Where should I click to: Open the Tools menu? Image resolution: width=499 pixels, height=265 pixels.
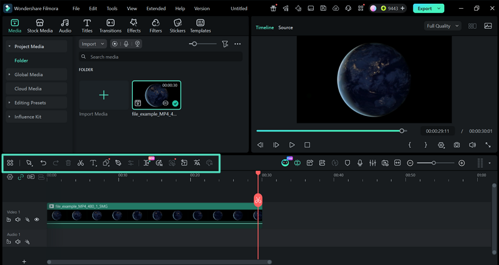tap(112, 9)
